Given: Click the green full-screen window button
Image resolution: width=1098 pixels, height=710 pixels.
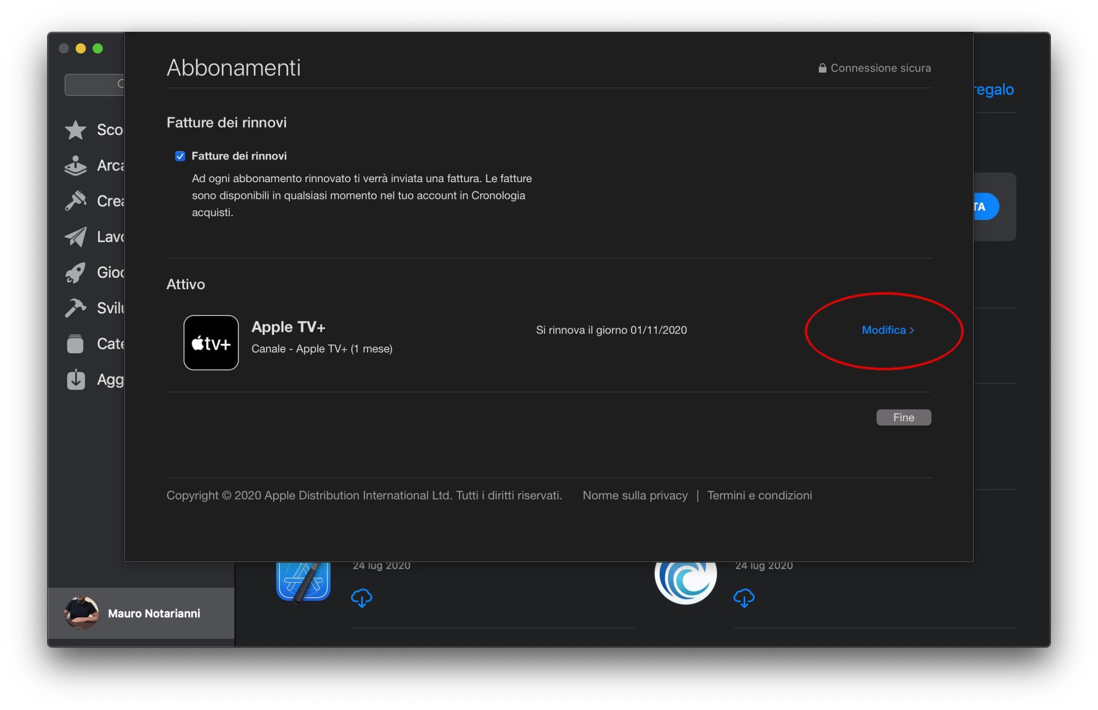Looking at the screenshot, I should tap(98, 48).
